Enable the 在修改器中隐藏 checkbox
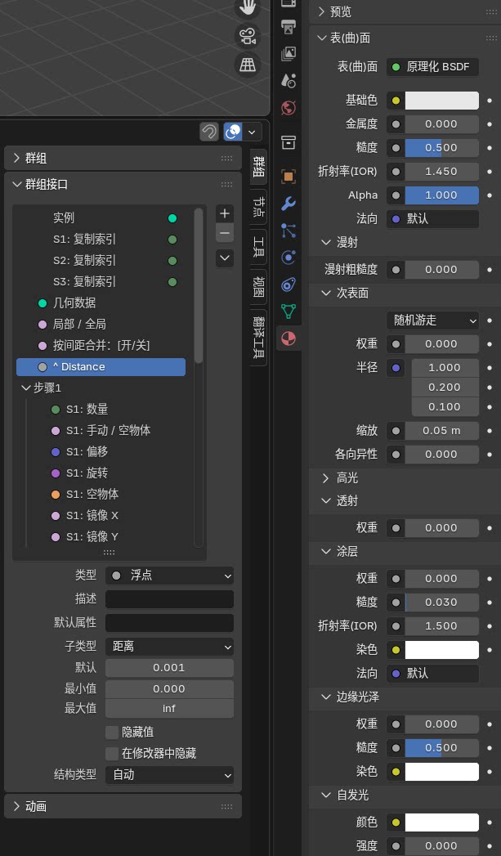 112,754
